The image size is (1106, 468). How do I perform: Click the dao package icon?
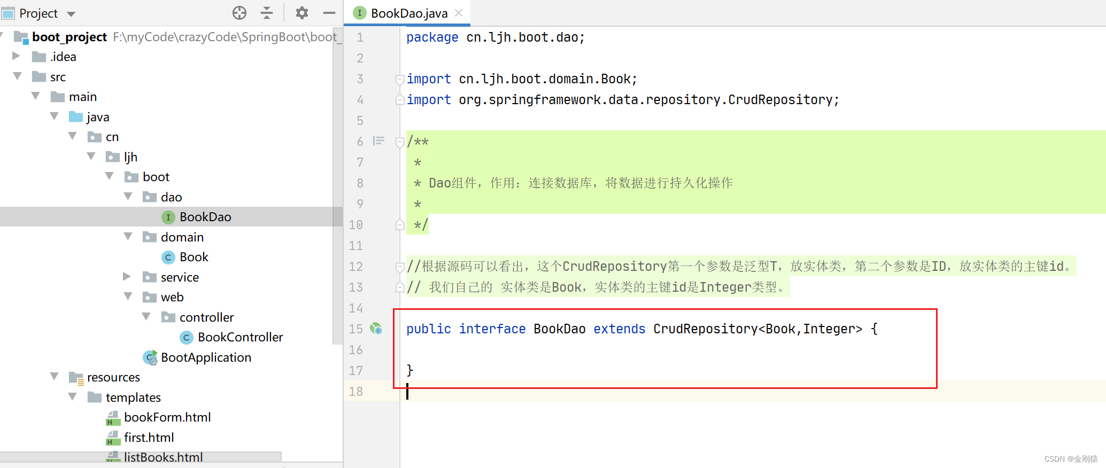click(x=150, y=197)
